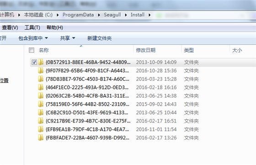Viewport: 256px width, 165px height.
Task: Open the 工具(T) menu
Action: pos(32,27)
